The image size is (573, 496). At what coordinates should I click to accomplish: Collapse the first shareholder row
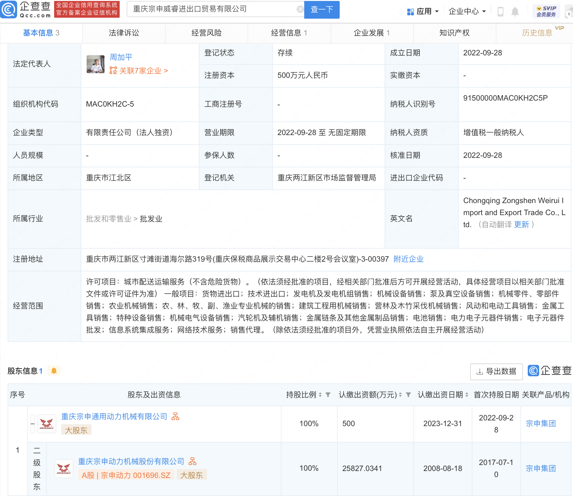(33, 424)
